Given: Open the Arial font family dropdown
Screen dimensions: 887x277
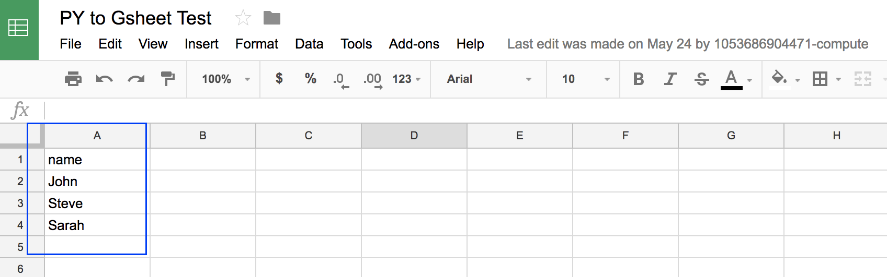Looking at the screenshot, I should [x=488, y=79].
